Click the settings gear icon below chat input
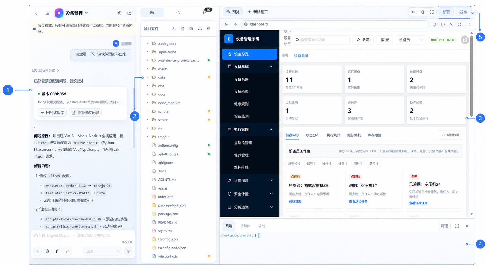 47,251
